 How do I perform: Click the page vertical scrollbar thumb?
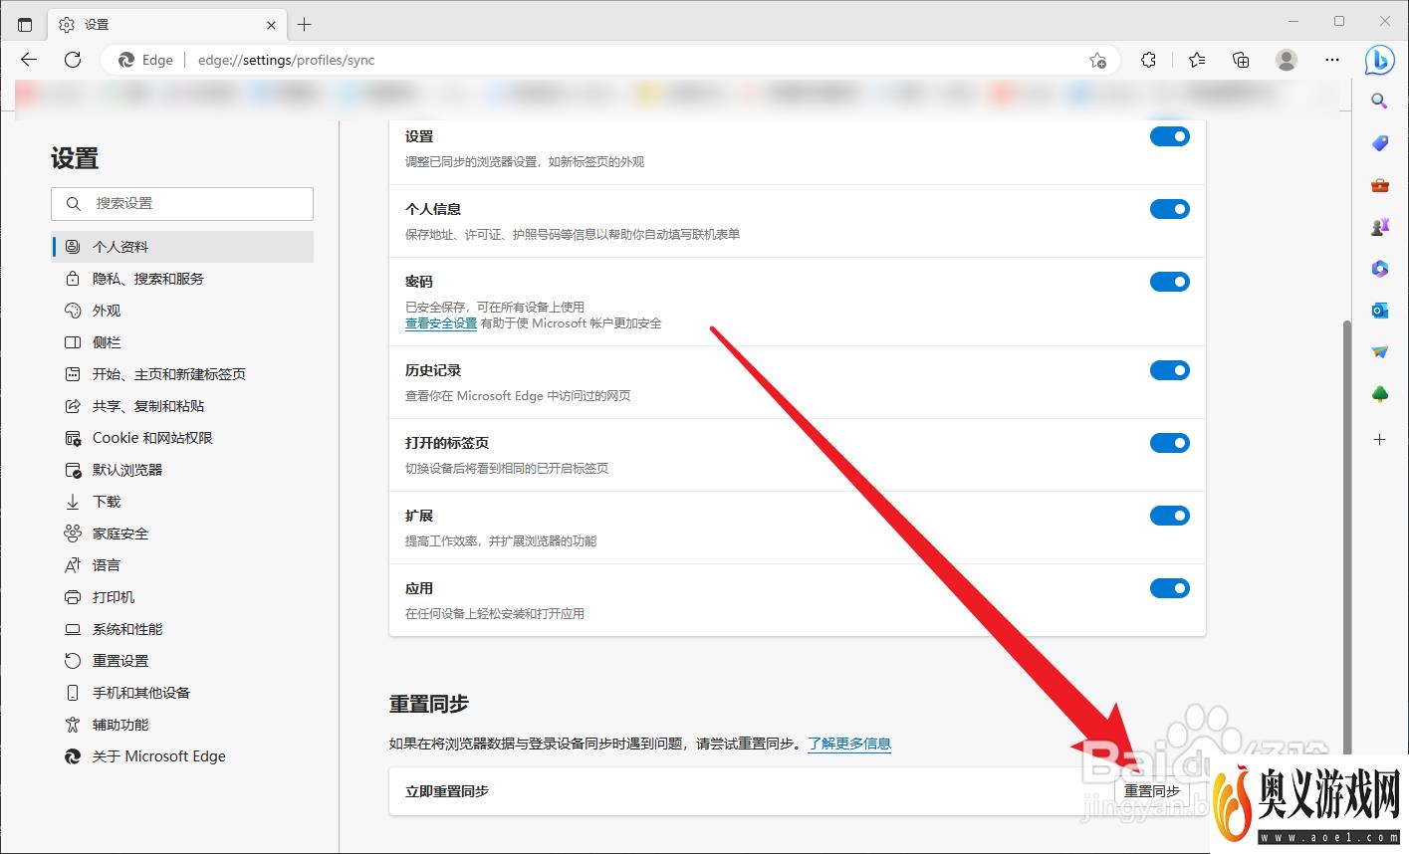[1347, 537]
